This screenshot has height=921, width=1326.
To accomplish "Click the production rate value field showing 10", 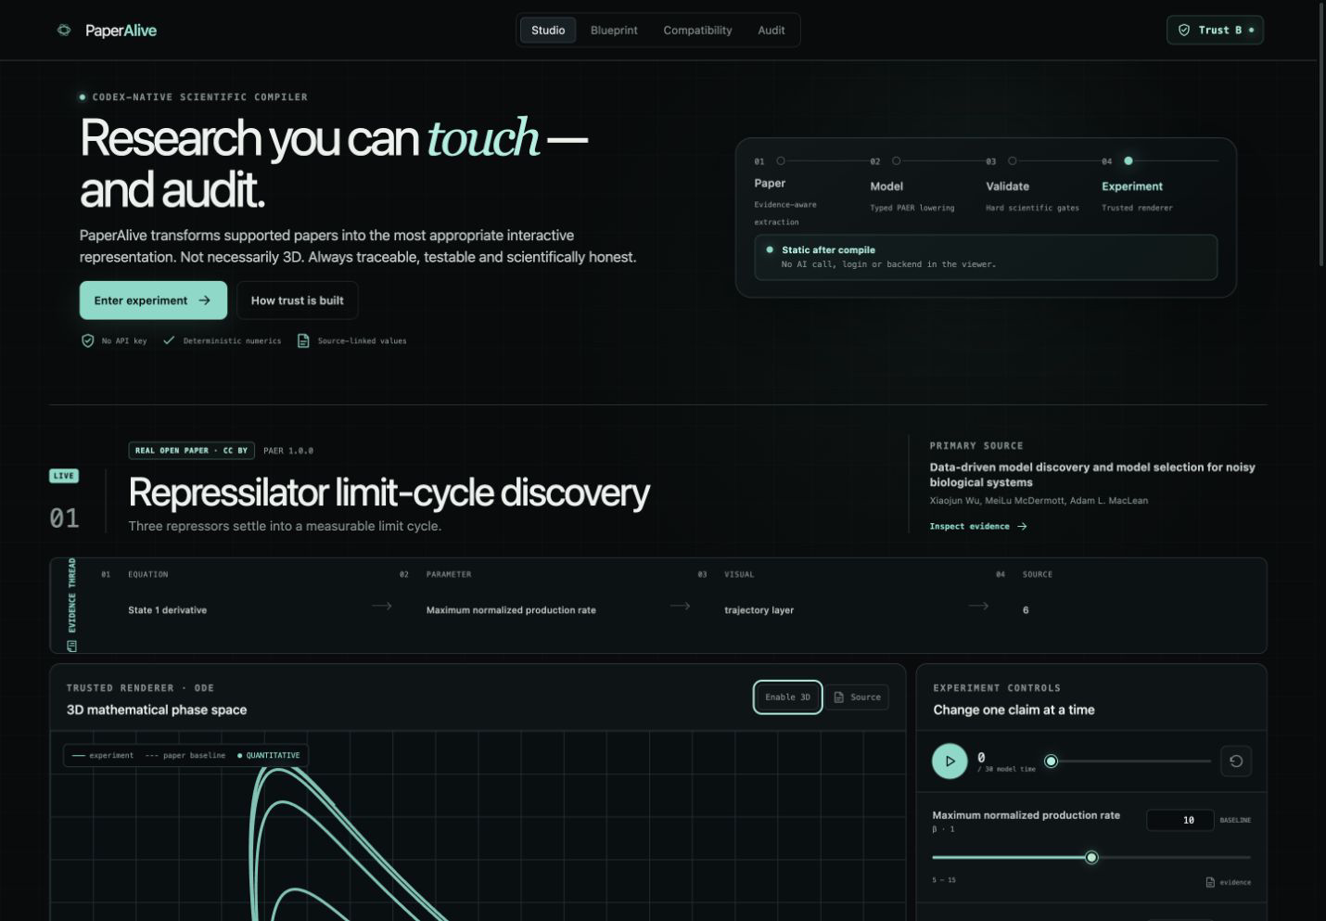I will [x=1179, y=820].
